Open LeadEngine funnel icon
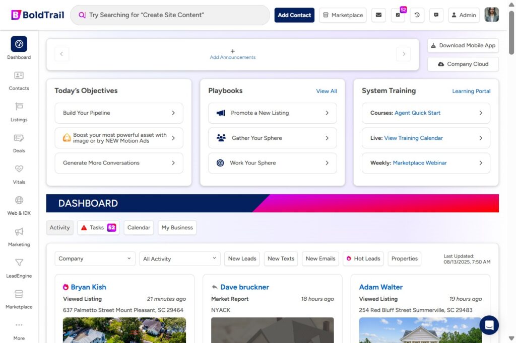This screenshot has height=343, width=516. pos(19,263)
